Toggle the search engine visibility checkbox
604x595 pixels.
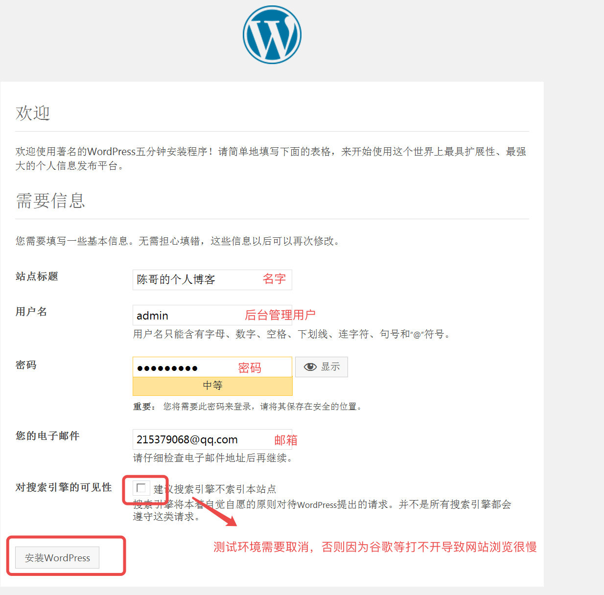tap(141, 488)
